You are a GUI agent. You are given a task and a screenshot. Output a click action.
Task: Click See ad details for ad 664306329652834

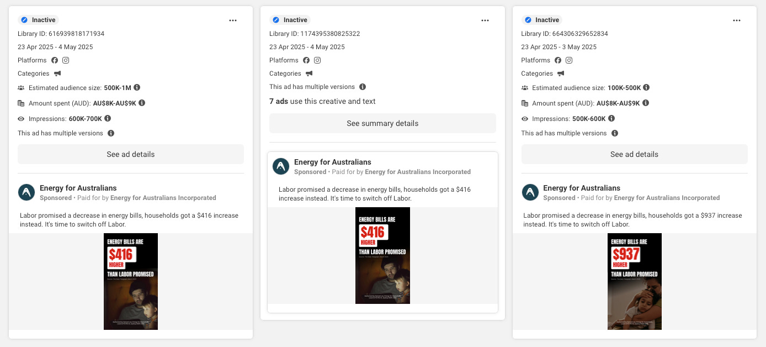[x=635, y=154]
